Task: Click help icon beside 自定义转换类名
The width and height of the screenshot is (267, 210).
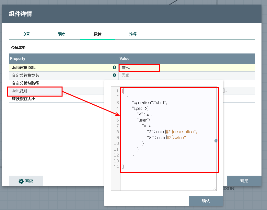Action: 114,75
